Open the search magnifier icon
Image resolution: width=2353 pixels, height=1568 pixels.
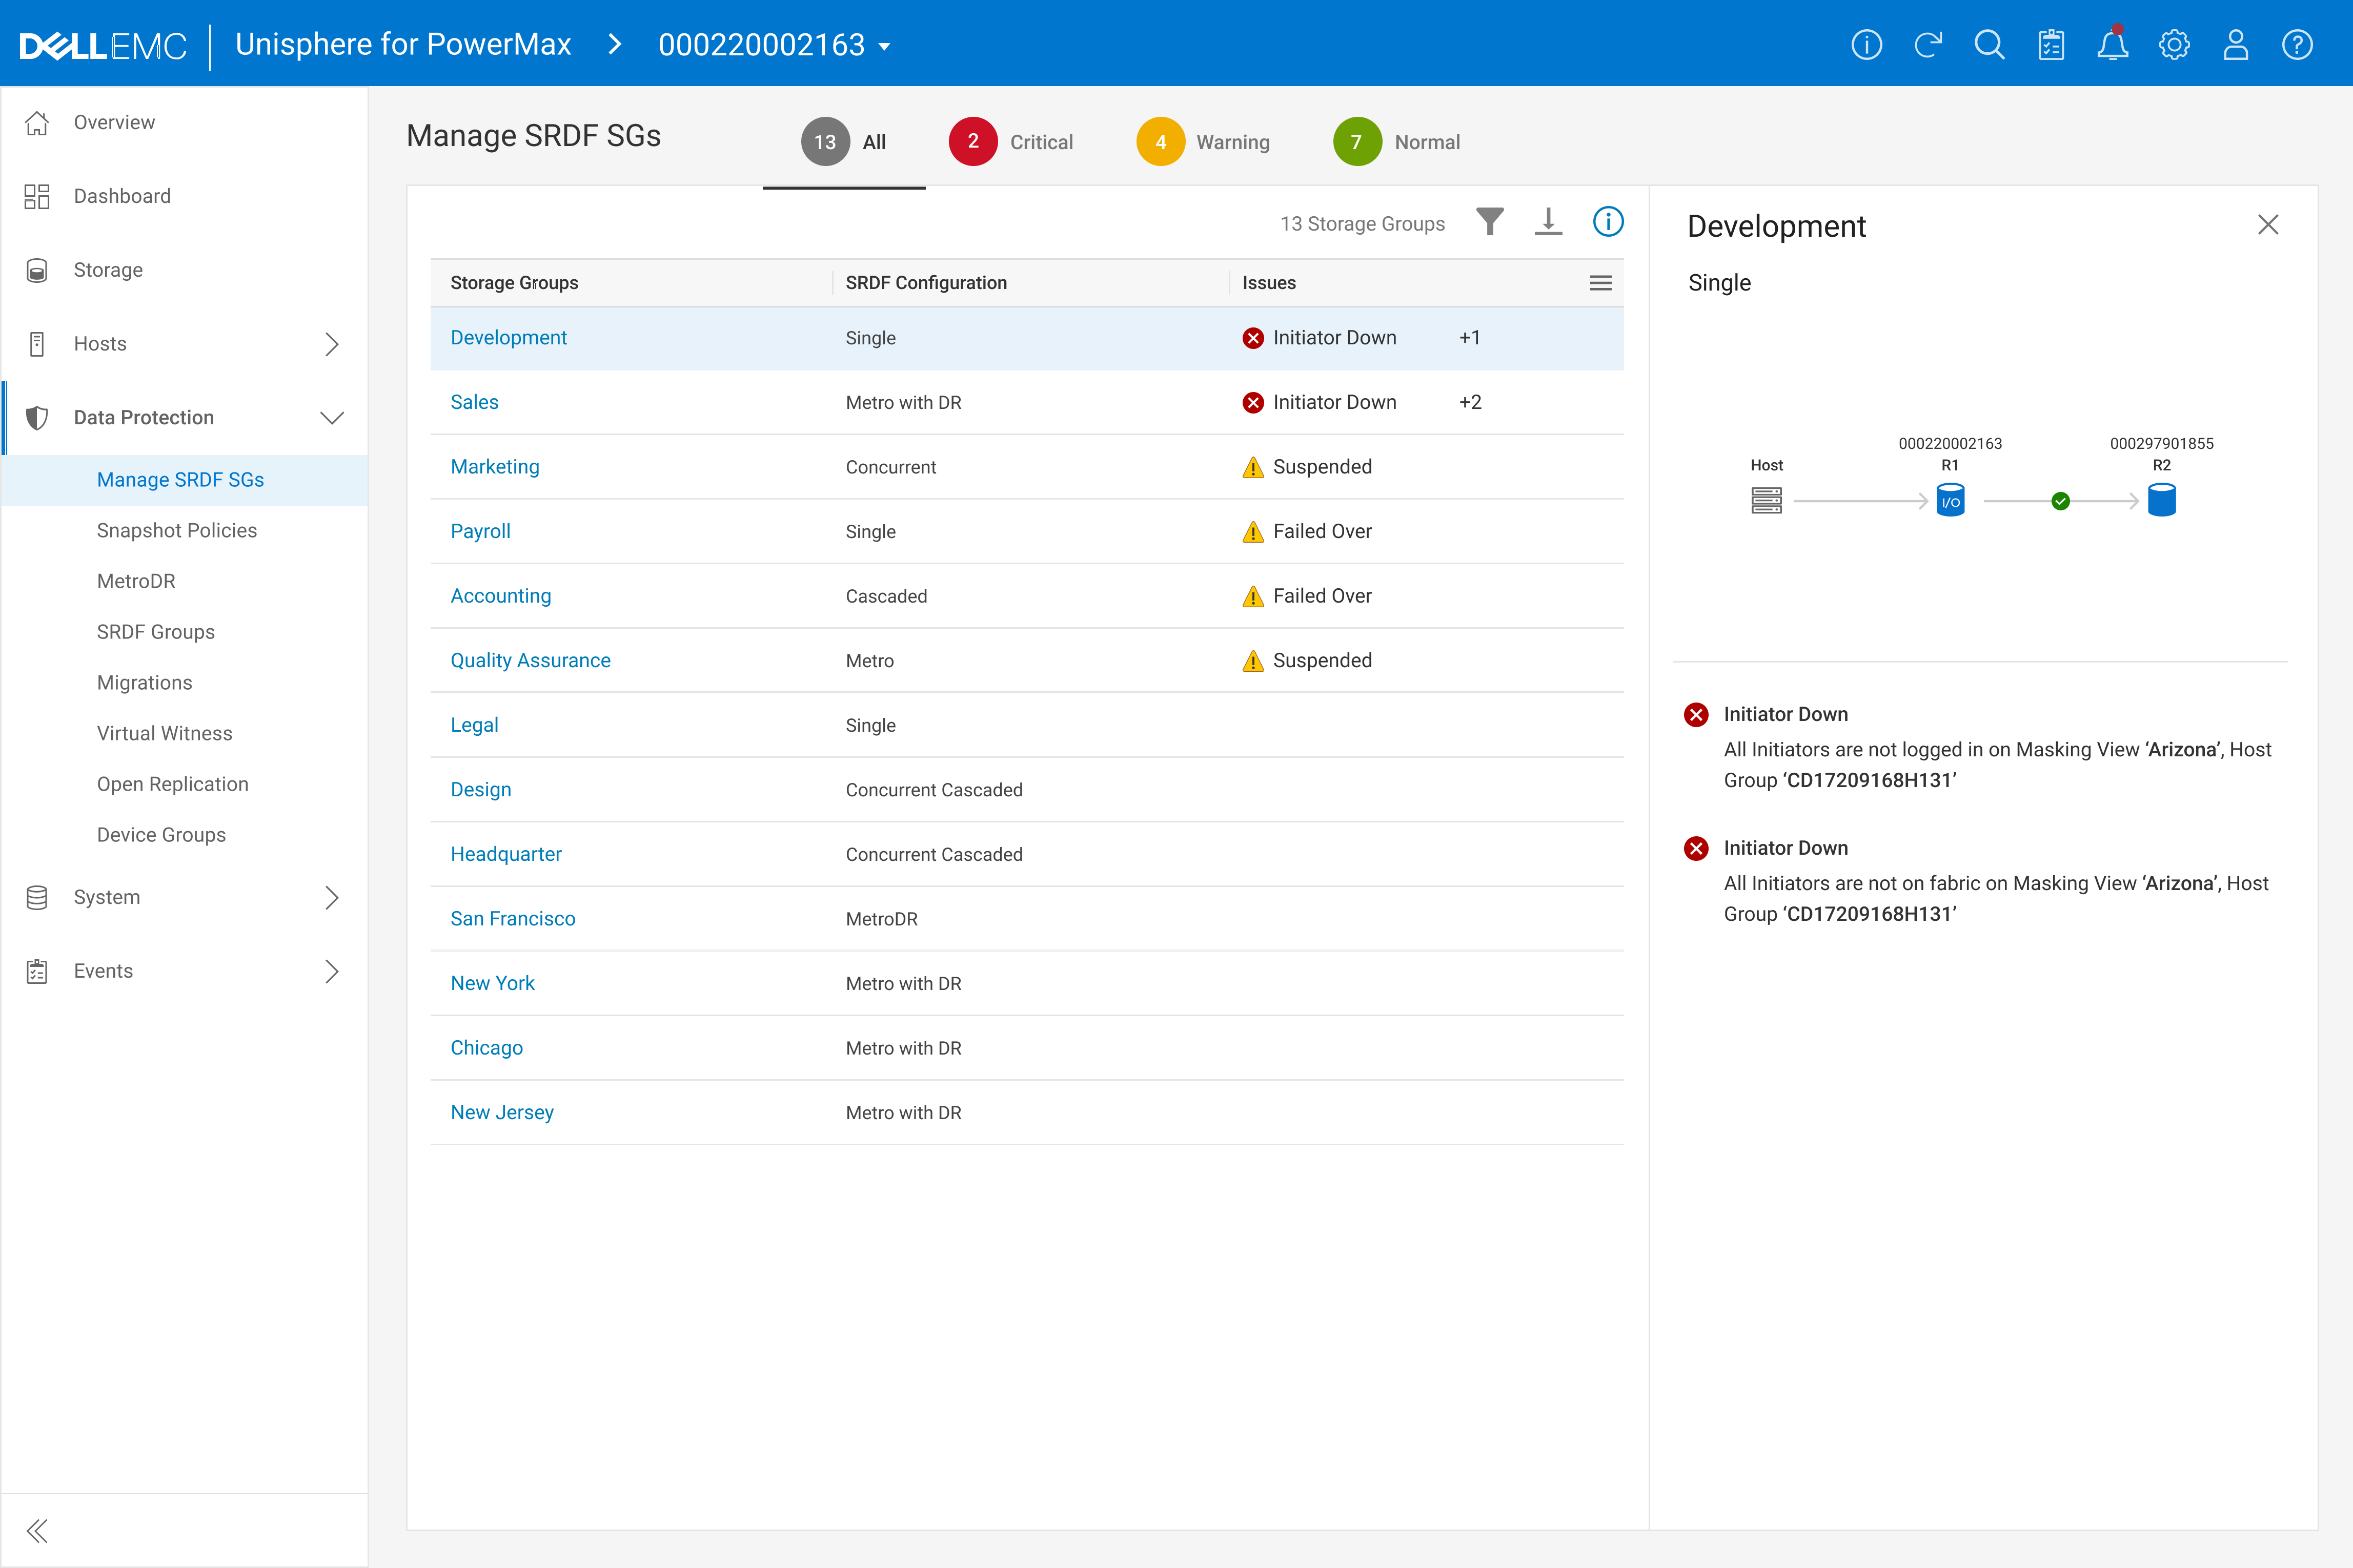click(x=1989, y=45)
